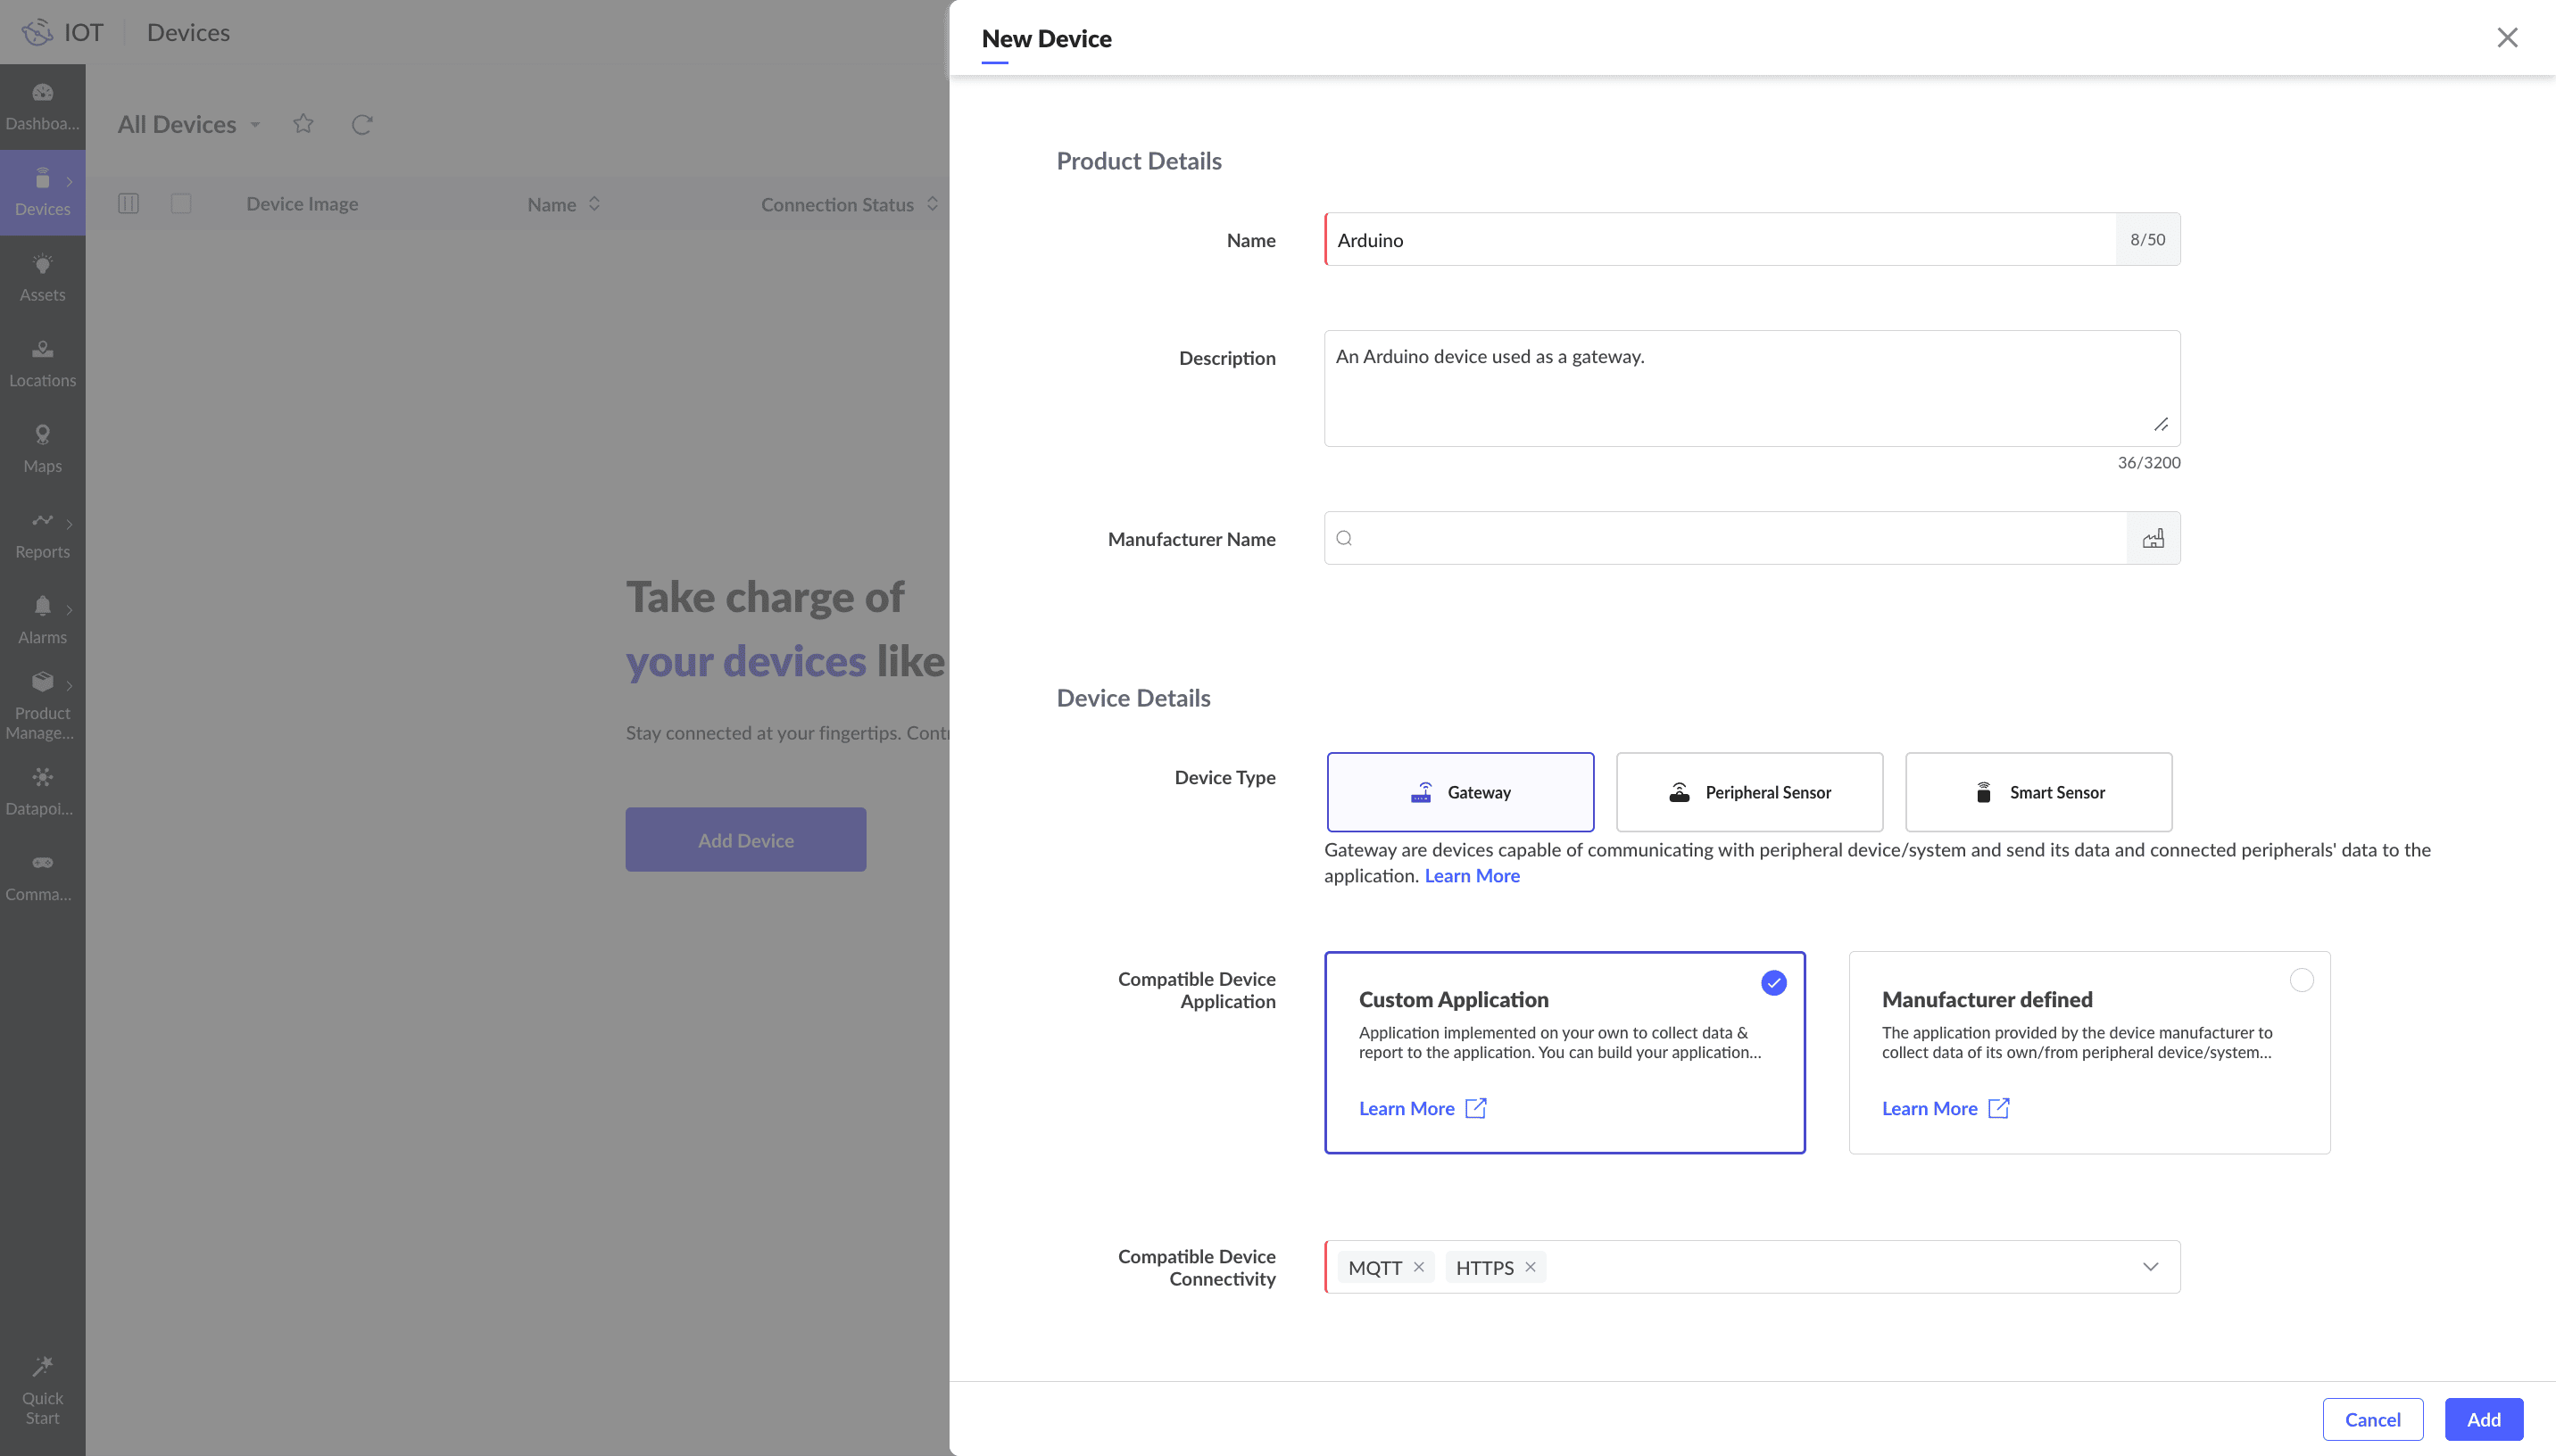Go to Maps in sidebar
The image size is (2556, 1456).
[x=42, y=449]
